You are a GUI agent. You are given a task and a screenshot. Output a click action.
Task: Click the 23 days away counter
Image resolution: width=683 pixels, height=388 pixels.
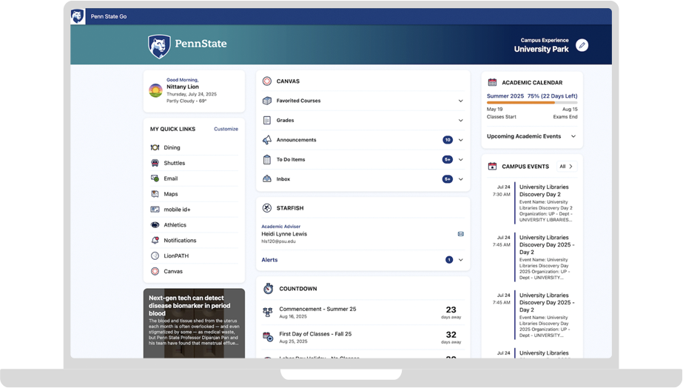point(451,312)
